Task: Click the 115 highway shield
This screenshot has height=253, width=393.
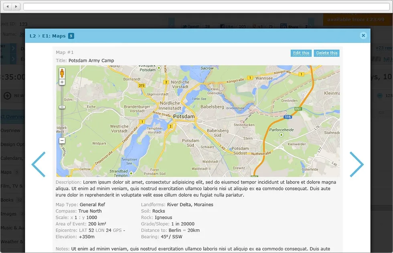Action: [x=288, y=117]
